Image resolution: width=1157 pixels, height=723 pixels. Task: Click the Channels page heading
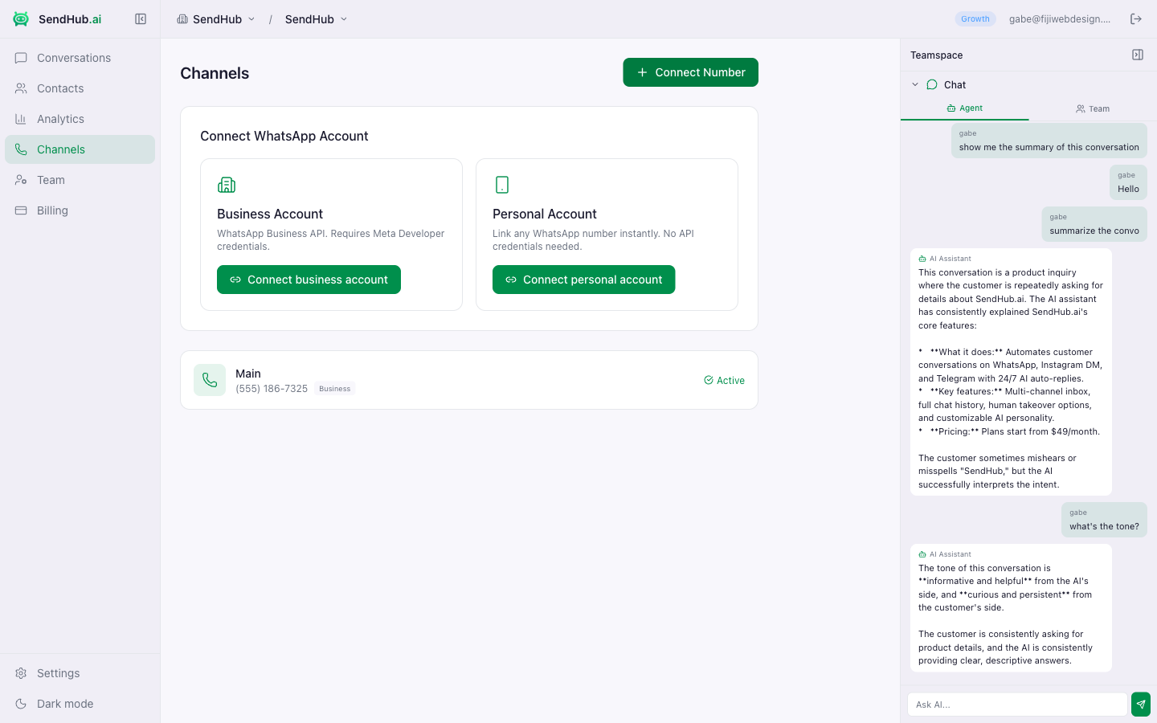point(215,73)
